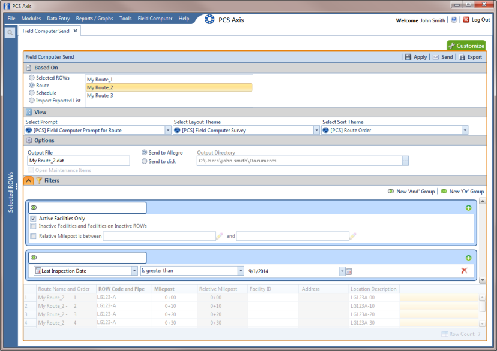Add a filter to the second group with green plus
The width and height of the screenshot is (497, 351).
point(468,258)
